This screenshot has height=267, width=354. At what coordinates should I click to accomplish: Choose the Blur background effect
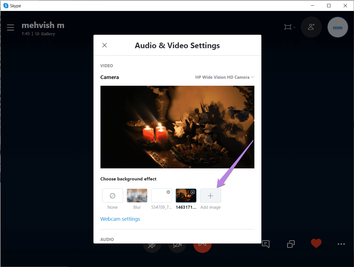pos(137,196)
